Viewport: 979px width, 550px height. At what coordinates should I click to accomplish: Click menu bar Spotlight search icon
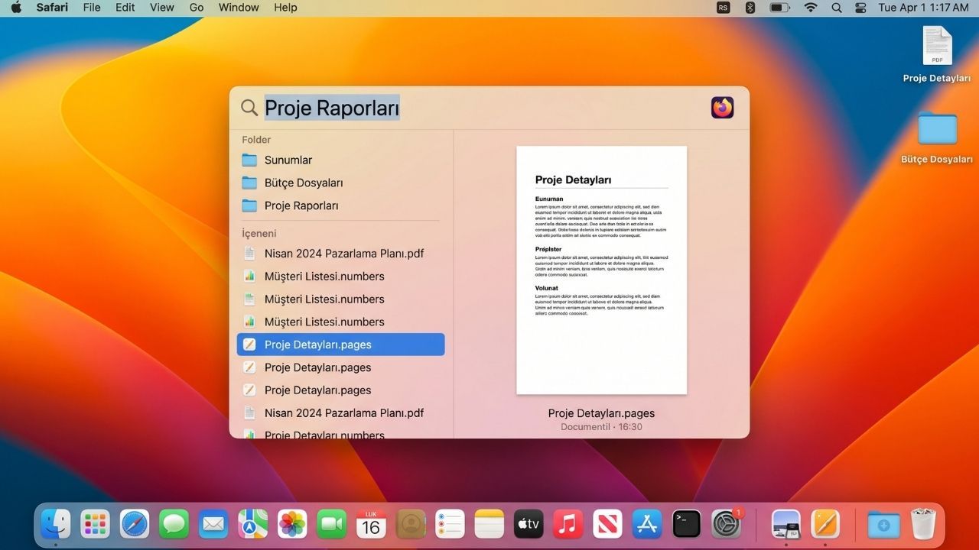(837, 8)
